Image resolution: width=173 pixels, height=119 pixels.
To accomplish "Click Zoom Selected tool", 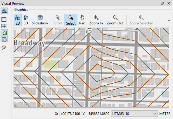I will tap(141, 20).
